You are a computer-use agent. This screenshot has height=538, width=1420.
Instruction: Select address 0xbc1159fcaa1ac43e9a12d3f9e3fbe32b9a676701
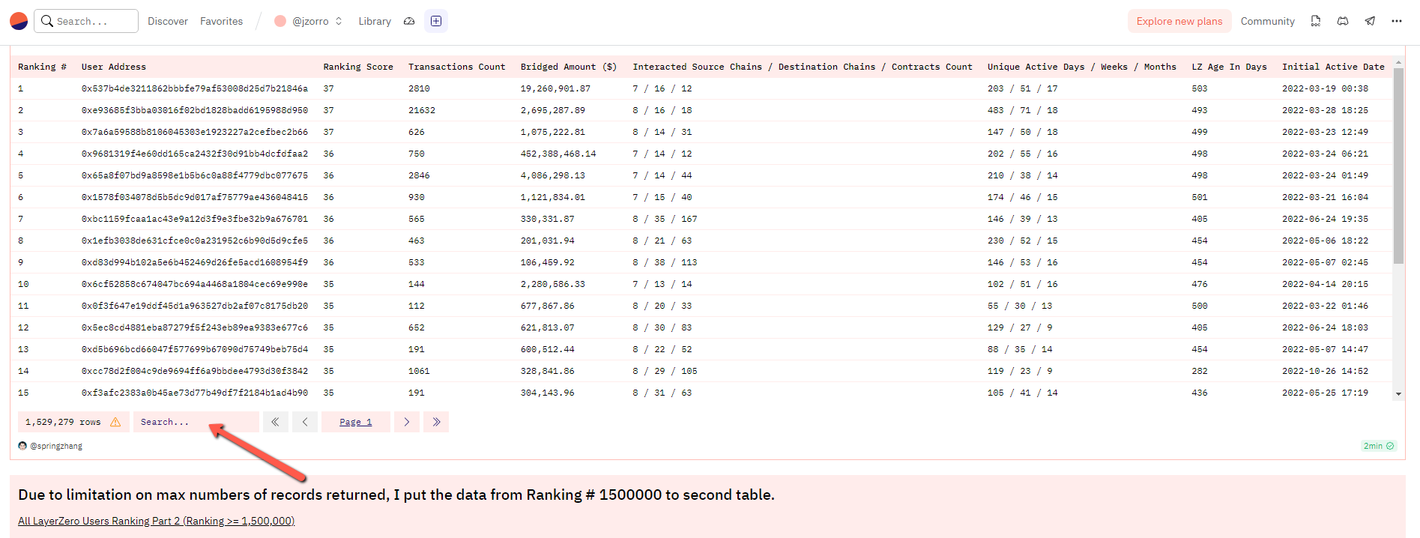[195, 219]
